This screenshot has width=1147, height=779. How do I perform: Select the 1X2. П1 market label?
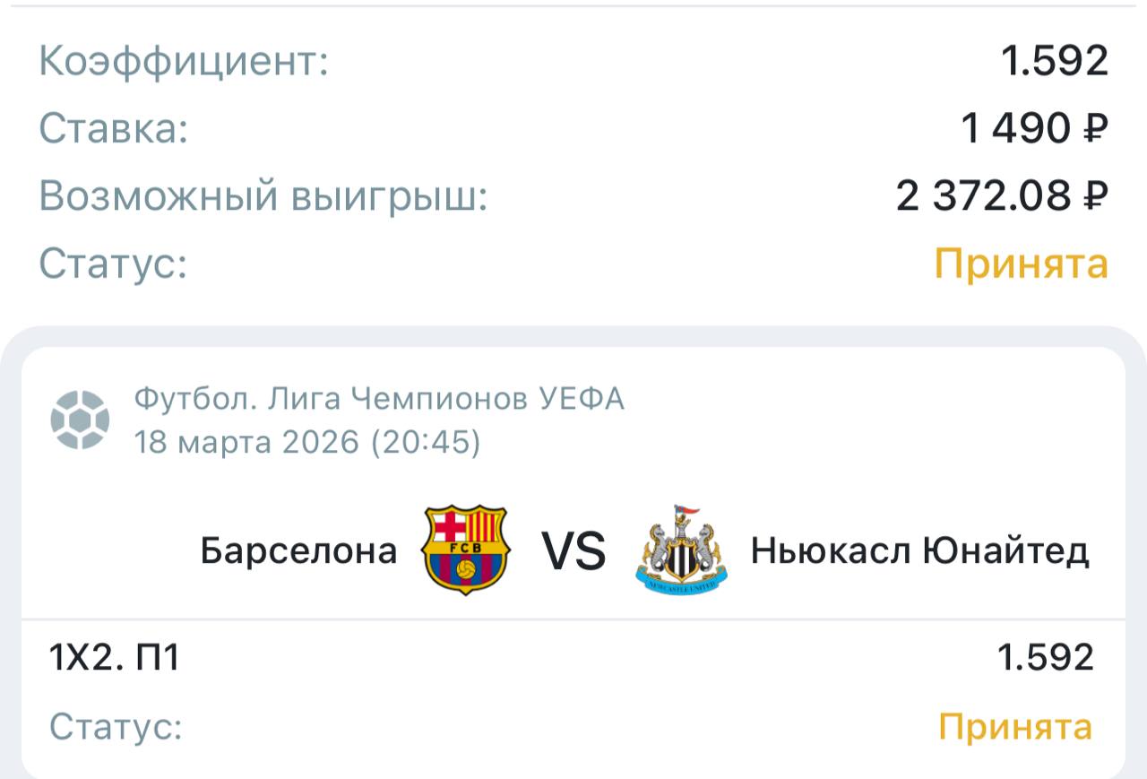tap(114, 659)
